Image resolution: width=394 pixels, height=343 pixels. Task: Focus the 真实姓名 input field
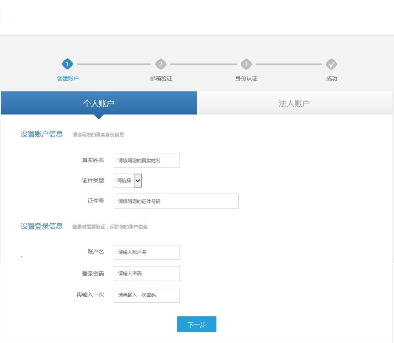pos(147,161)
